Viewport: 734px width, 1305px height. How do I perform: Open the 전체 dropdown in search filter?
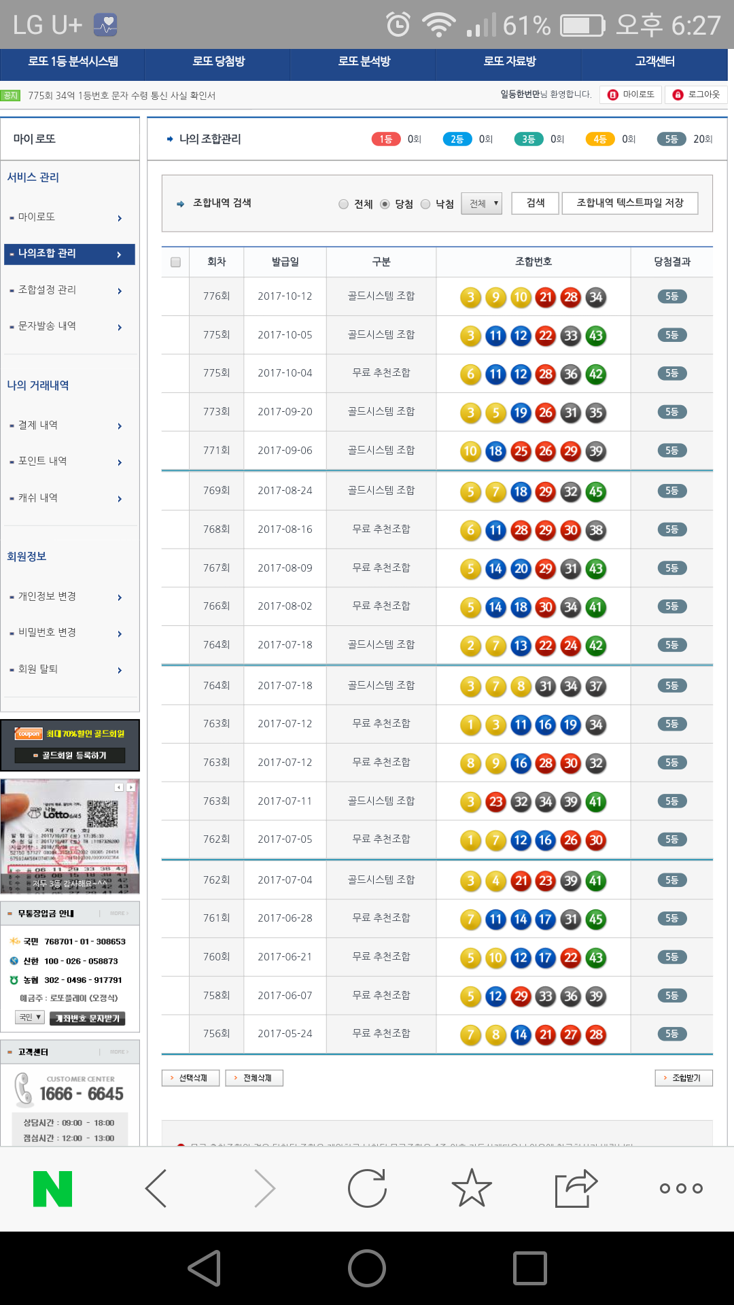(x=481, y=203)
